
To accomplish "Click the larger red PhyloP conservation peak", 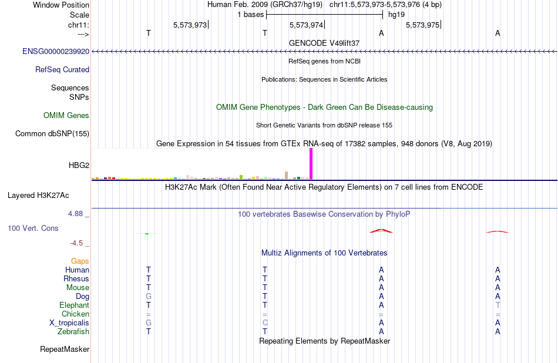I will 381,231.
